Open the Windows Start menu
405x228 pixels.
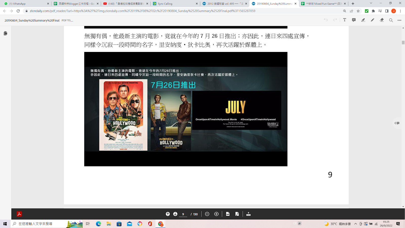(5, 224)
